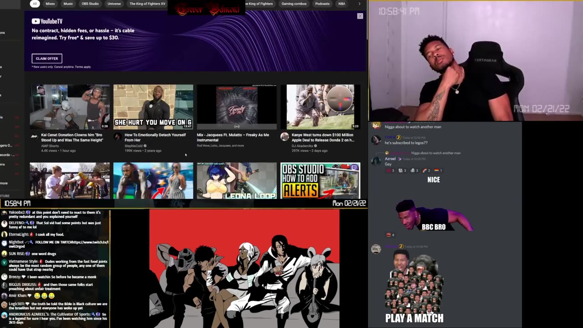This screenshot has width=583, height=328.
Task: Click the "297K views • 2 days ago" text
Action: pos(310,150)
